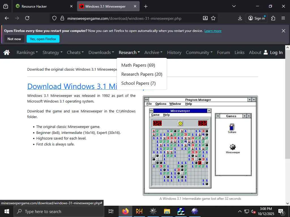290x217 pixels.
Task: Expand the Downloads dropdown menu
Action: [101, 52]
